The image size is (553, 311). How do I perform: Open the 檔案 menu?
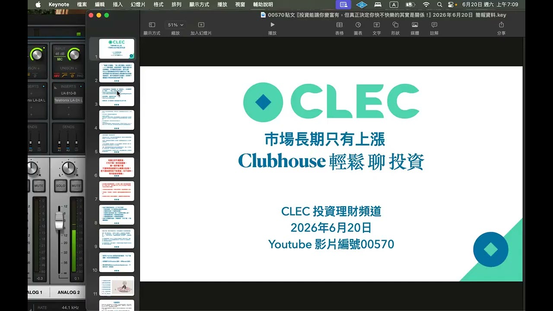[x=82, y=4]
